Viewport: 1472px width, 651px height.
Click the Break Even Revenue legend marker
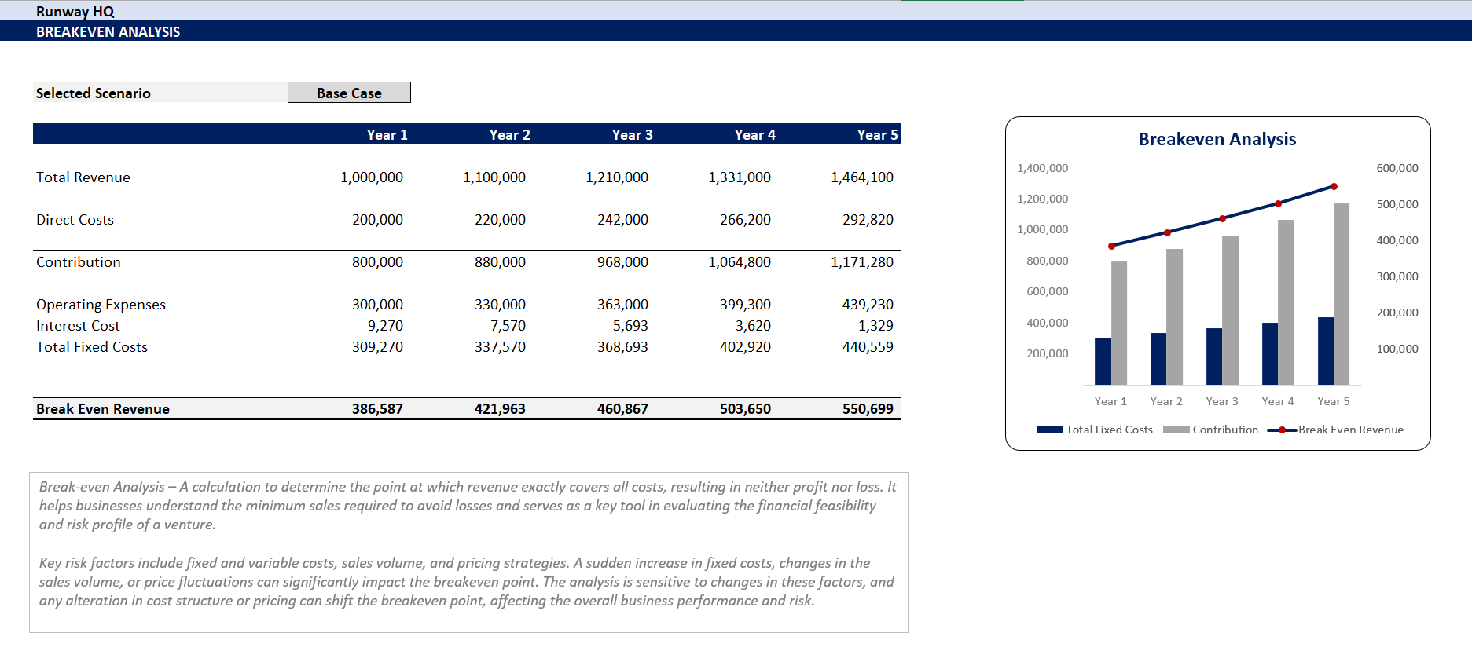click(x=1282, y=430)
